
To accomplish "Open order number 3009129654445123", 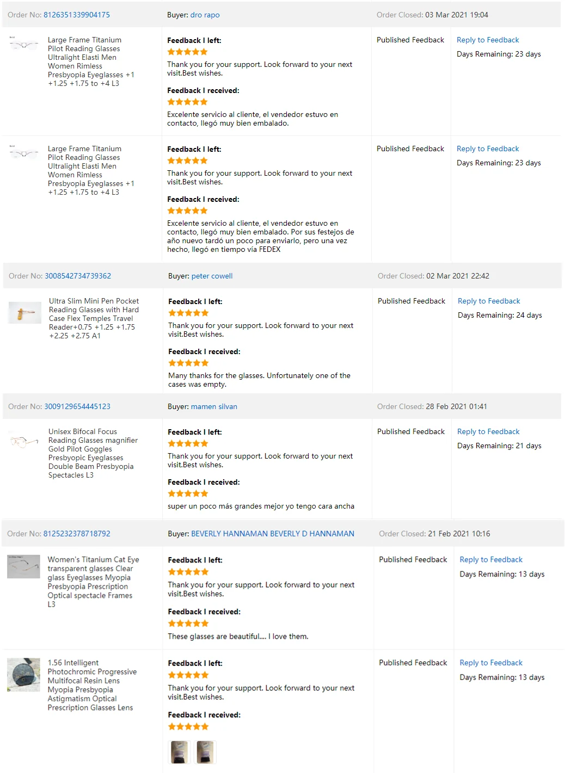I will [77, 406].
